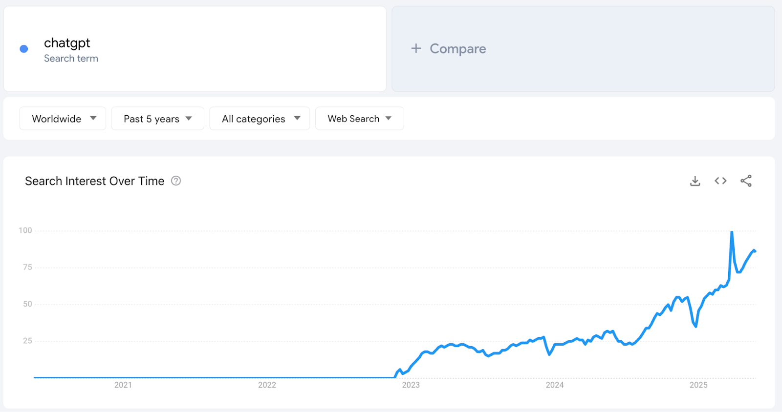This screenshot has height=412, width=782.
Task: Click the blue dot next to chatgpt search term
Action: [x=23, y=48]
